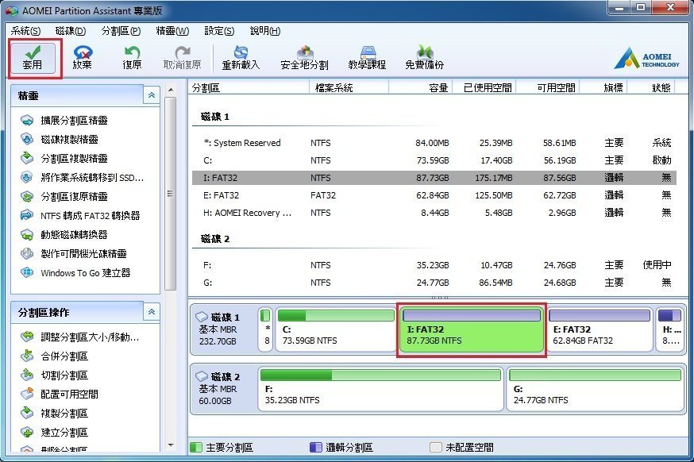The width and height of the screenshot is (694, 462).
Task: Sort by the 狀態 column header
Action: pyautogui.click(x=652, y=87)
